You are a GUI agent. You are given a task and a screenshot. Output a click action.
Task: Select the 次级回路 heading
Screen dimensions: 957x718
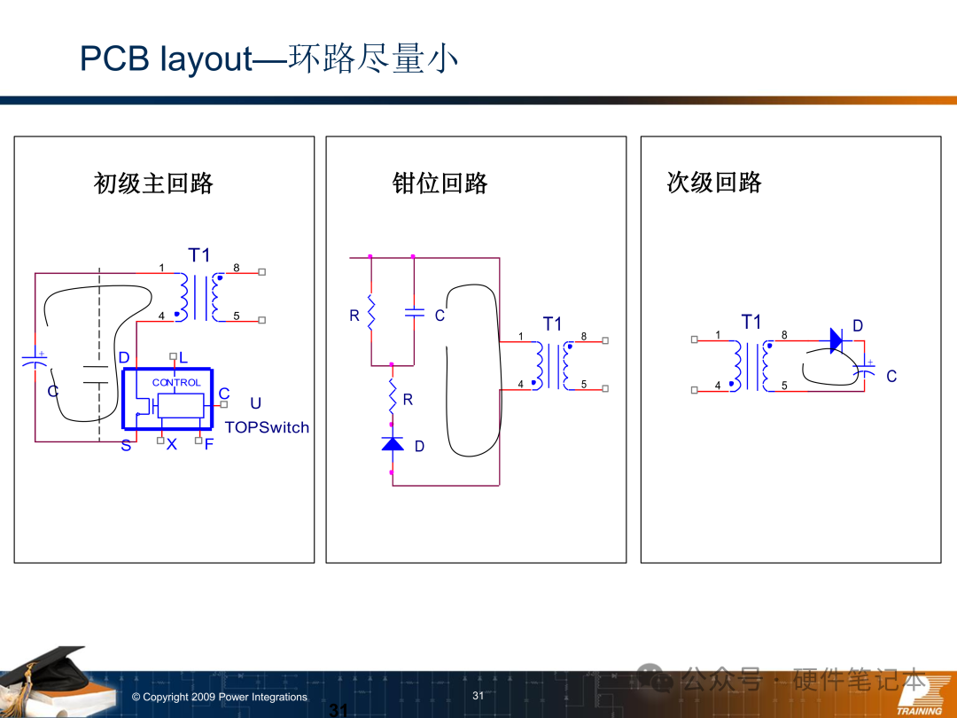tap(713, 183)
